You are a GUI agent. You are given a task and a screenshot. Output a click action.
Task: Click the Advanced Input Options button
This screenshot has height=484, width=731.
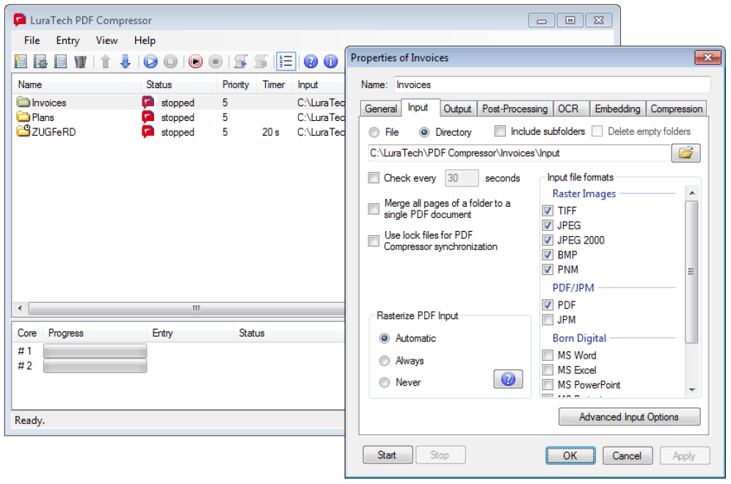pyautogui.click(x=629, y=417)
